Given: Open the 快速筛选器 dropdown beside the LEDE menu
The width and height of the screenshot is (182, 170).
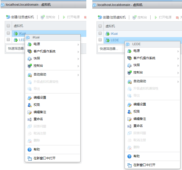Looking at the screenshot, I should tap(109, 49).
